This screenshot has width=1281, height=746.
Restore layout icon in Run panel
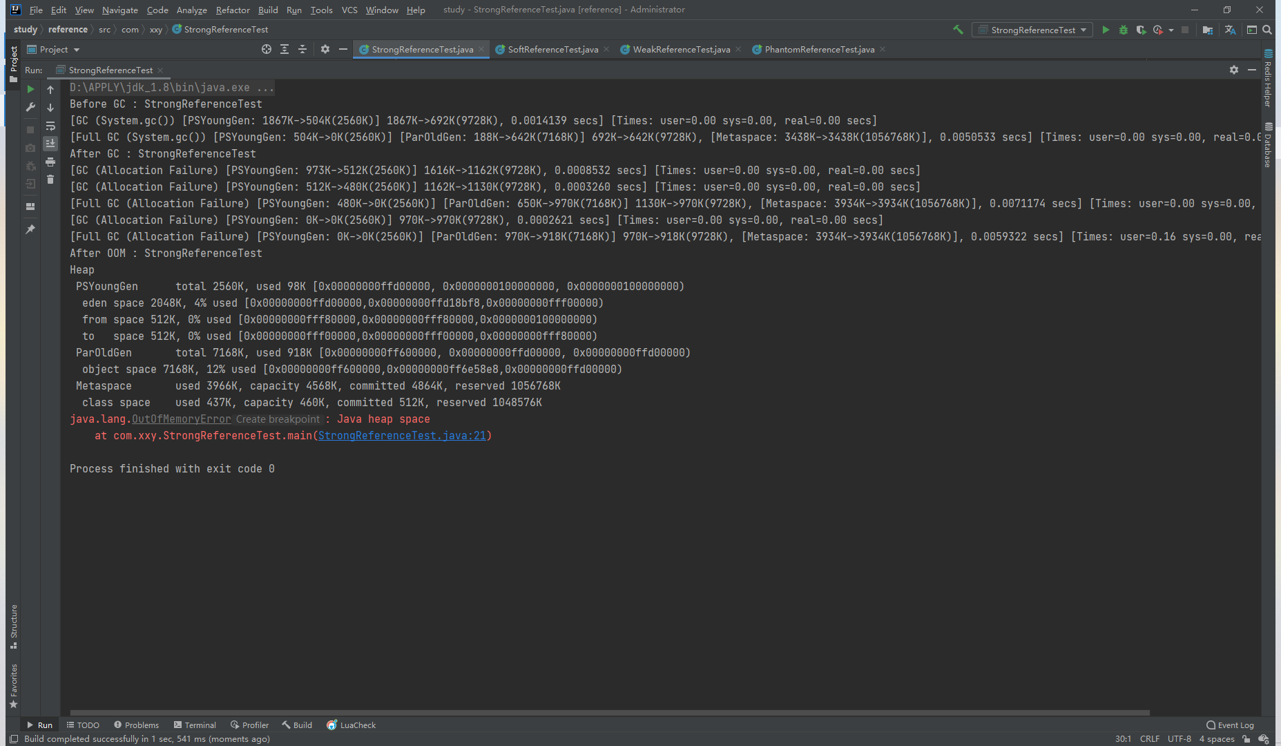pyautogui.click(x=30, y=207)
